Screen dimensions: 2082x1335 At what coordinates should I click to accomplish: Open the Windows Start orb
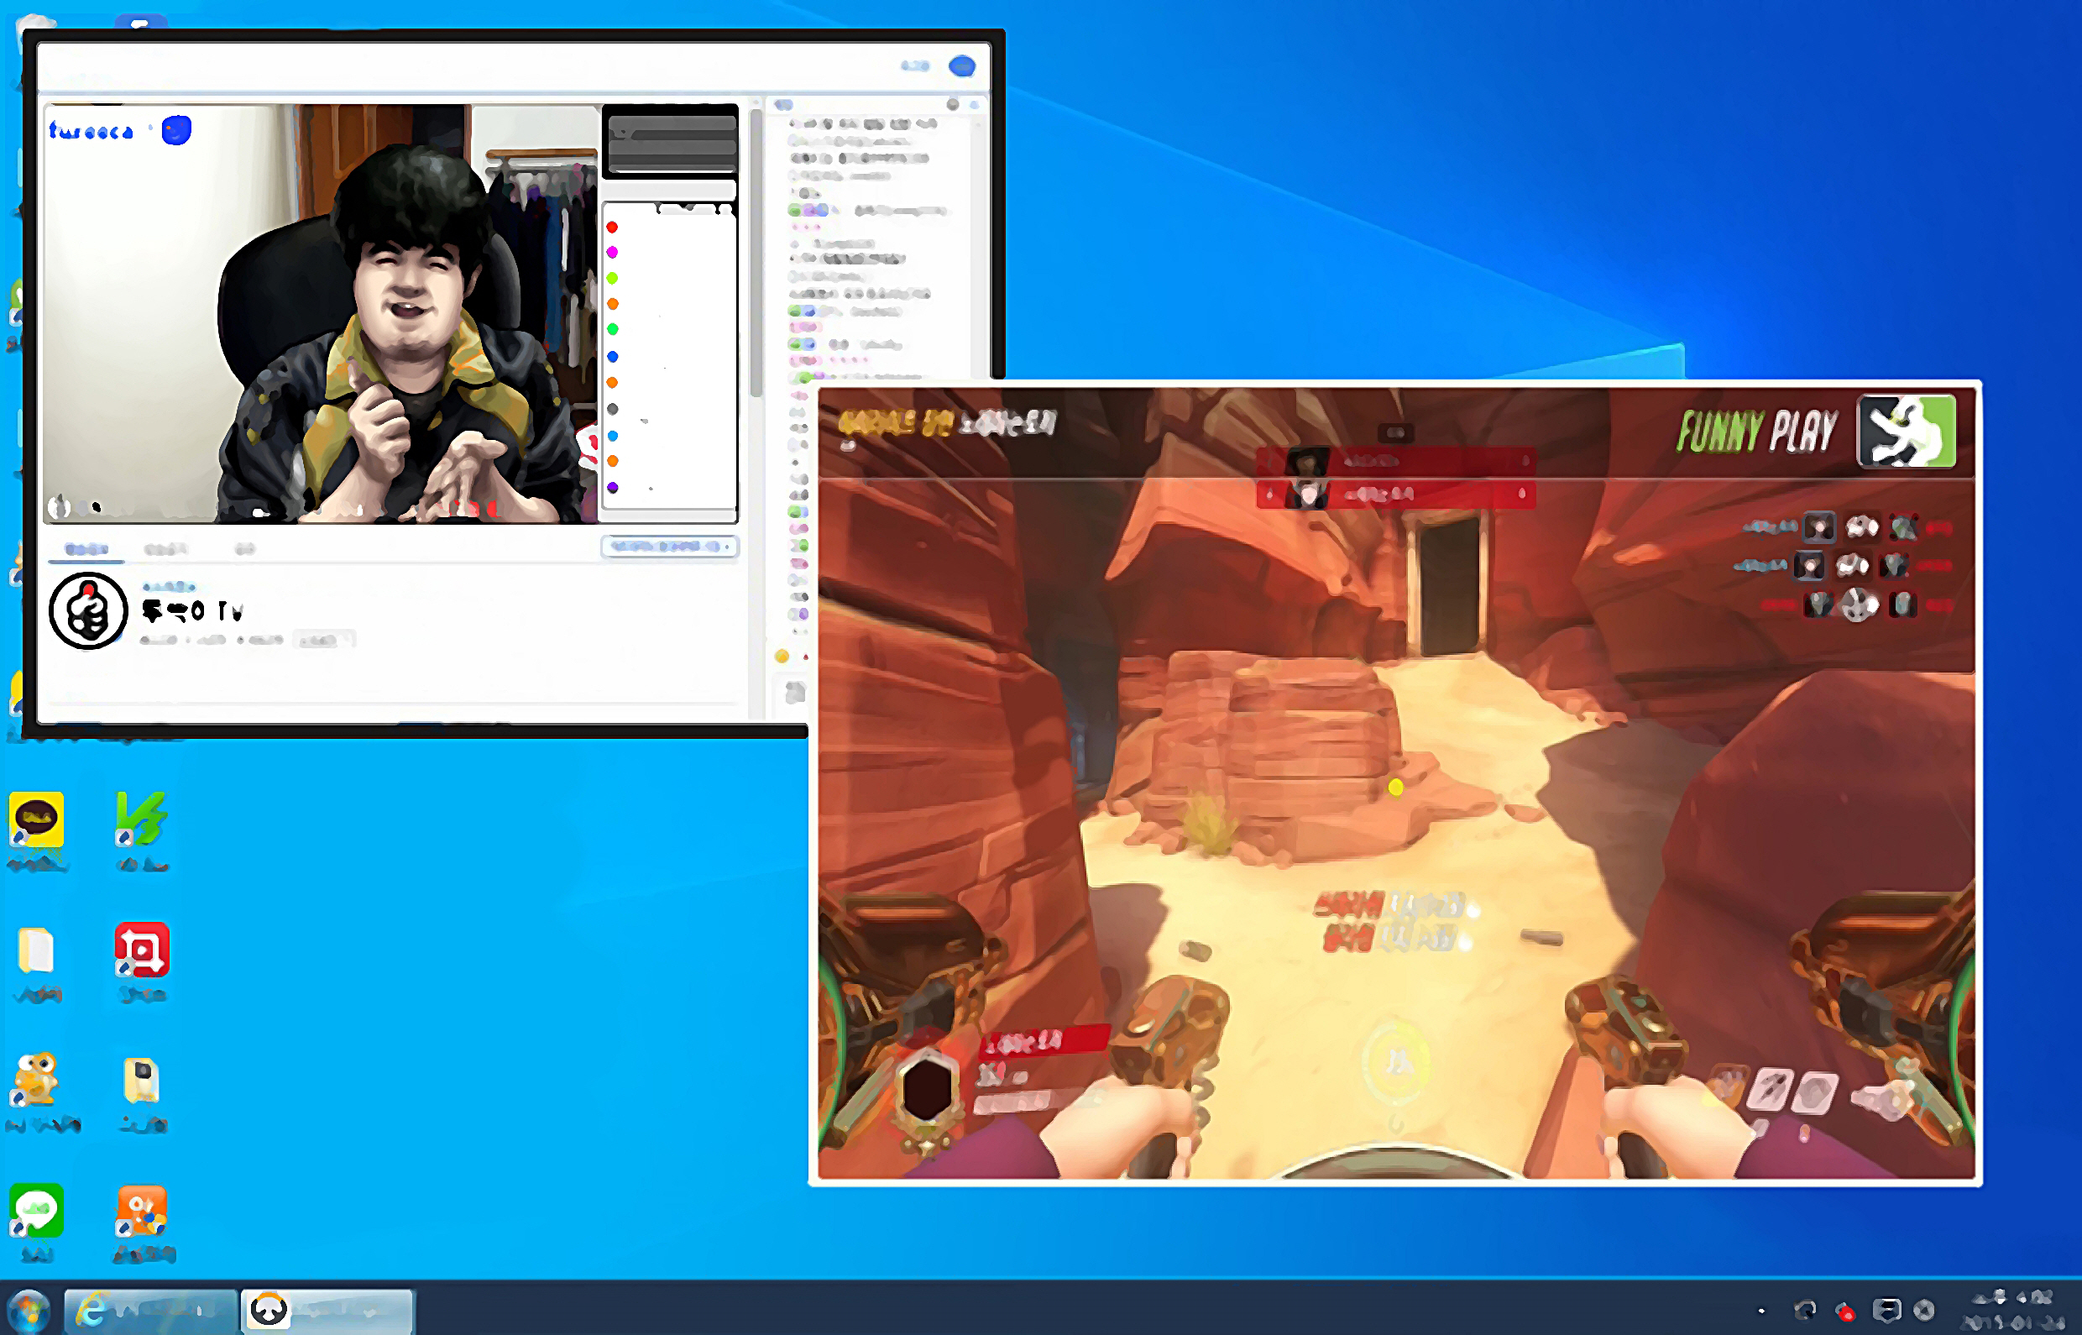click(x=29, y=1310)
